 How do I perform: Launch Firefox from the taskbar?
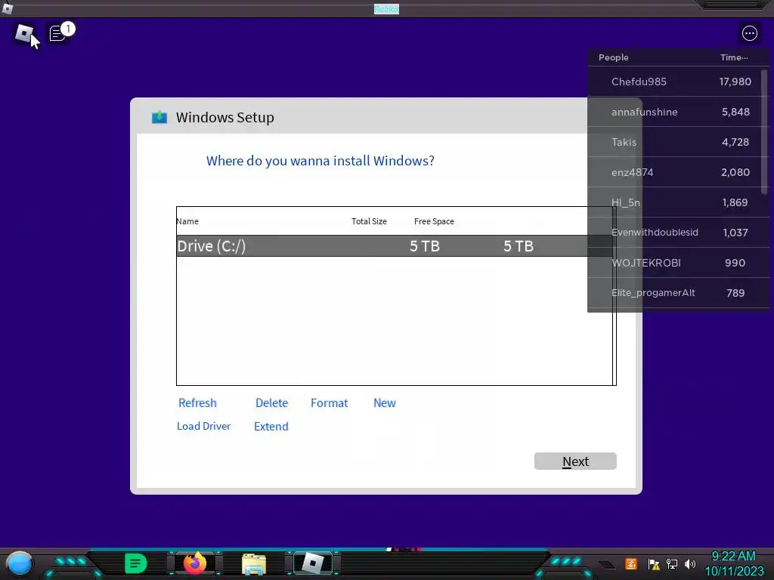pos(195,563)
